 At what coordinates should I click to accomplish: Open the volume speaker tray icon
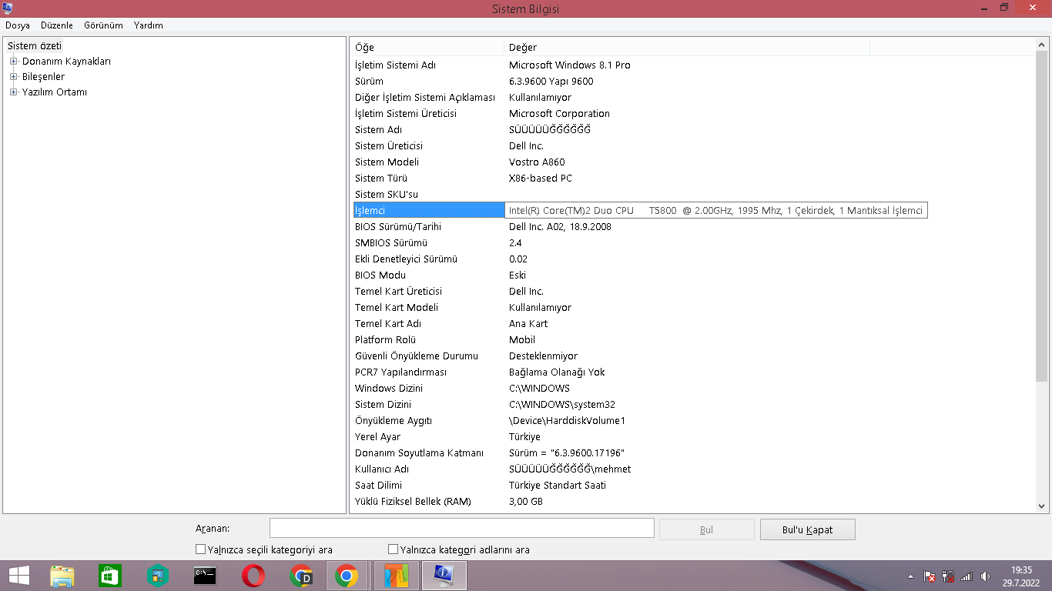985,576
